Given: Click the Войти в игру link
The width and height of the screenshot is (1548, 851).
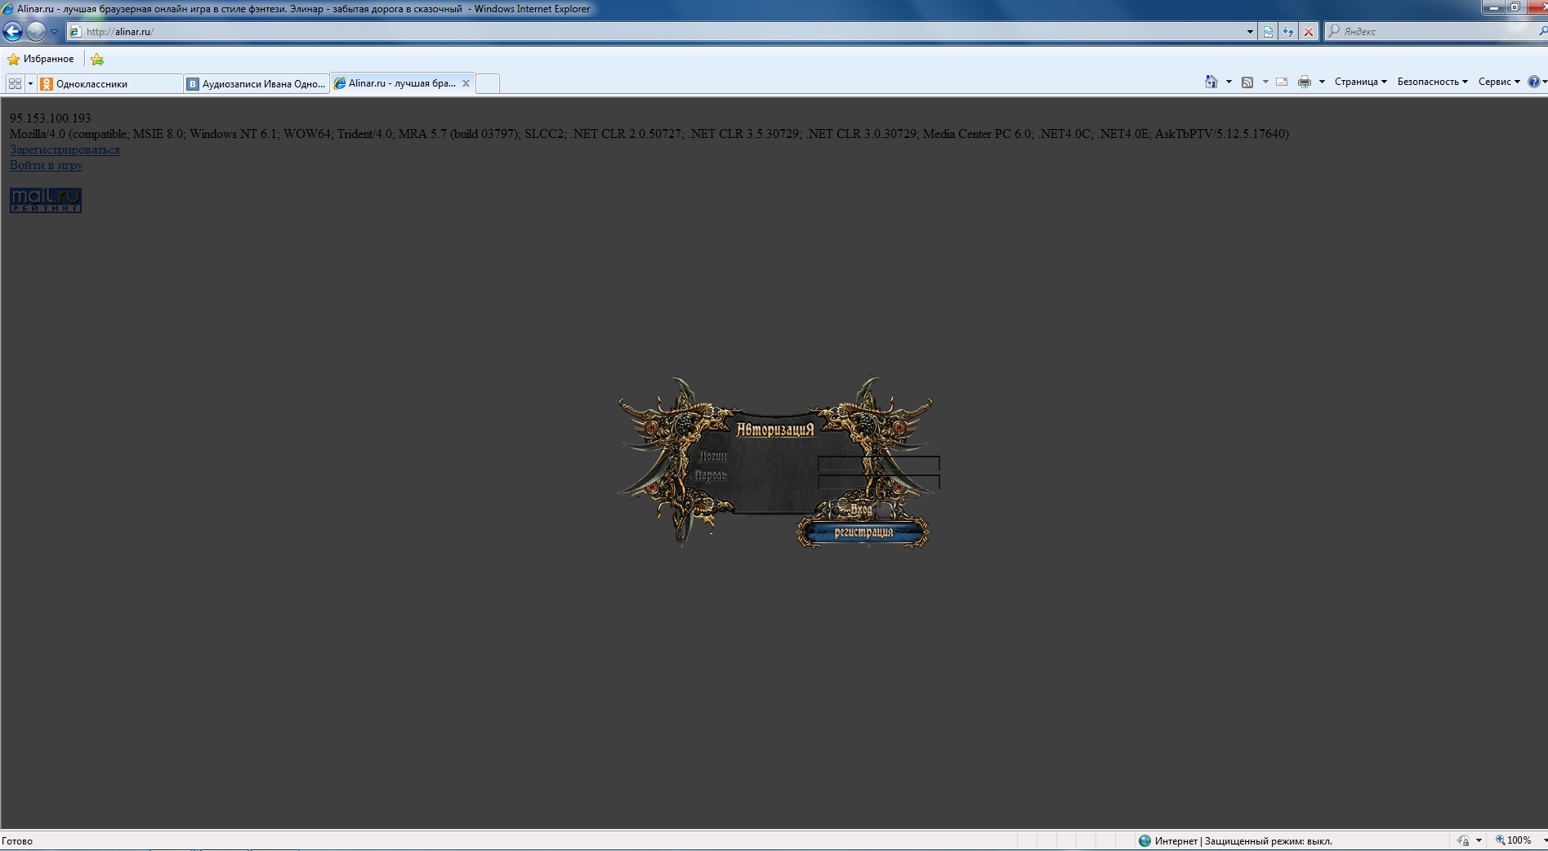Looking at the screenshot, I should 46,165.
